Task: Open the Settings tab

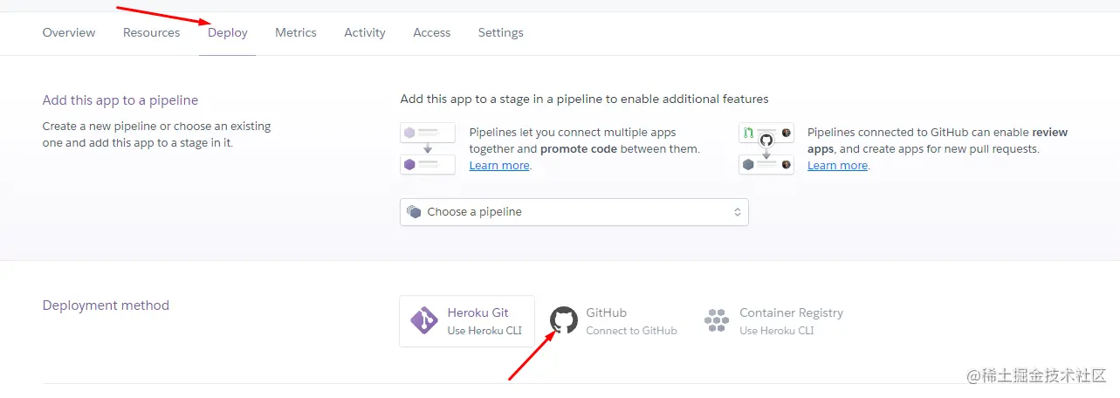Action: point(500,32)
